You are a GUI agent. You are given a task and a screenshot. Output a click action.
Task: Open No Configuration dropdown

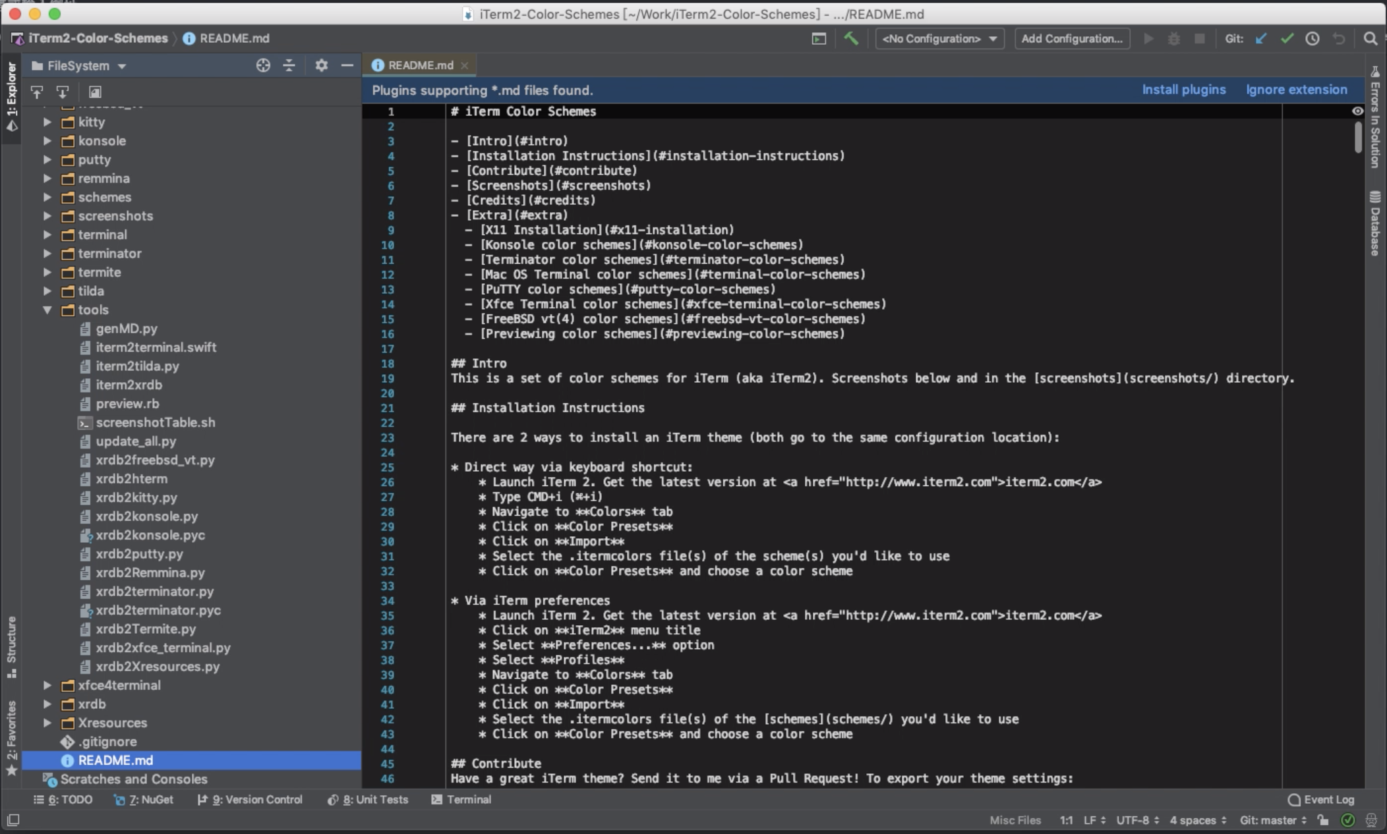939,39
